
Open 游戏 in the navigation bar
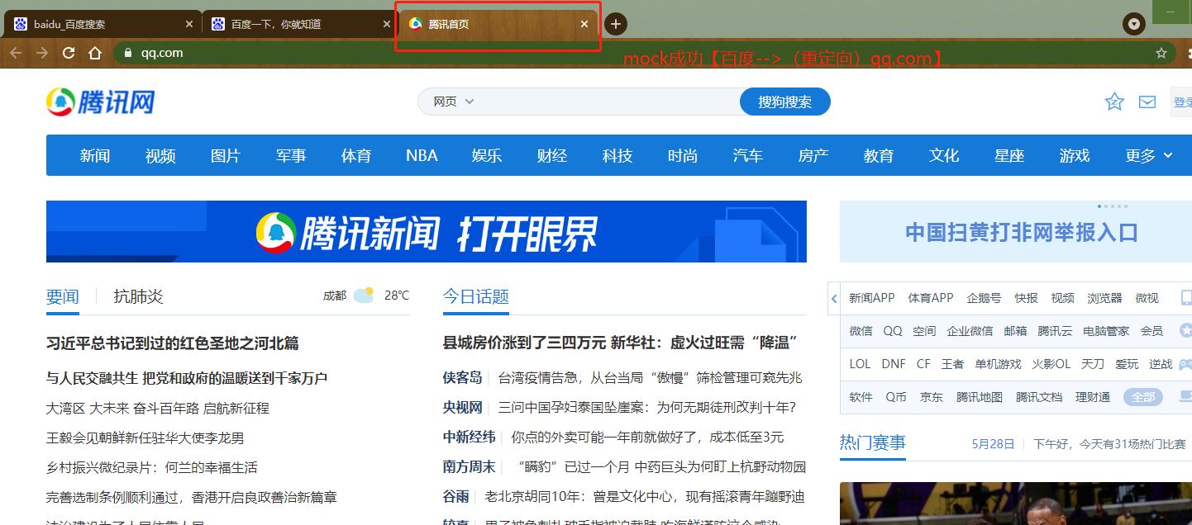[x=1075, y=155]
